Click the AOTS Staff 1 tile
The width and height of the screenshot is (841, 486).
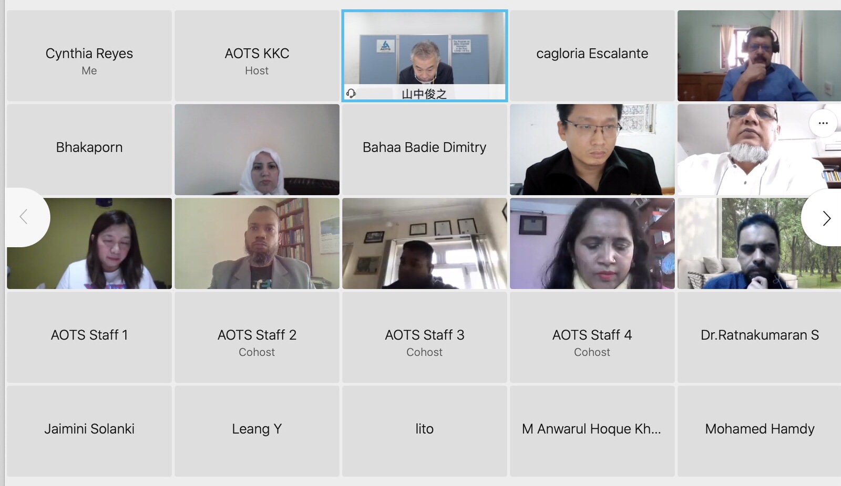coord(89,337)
